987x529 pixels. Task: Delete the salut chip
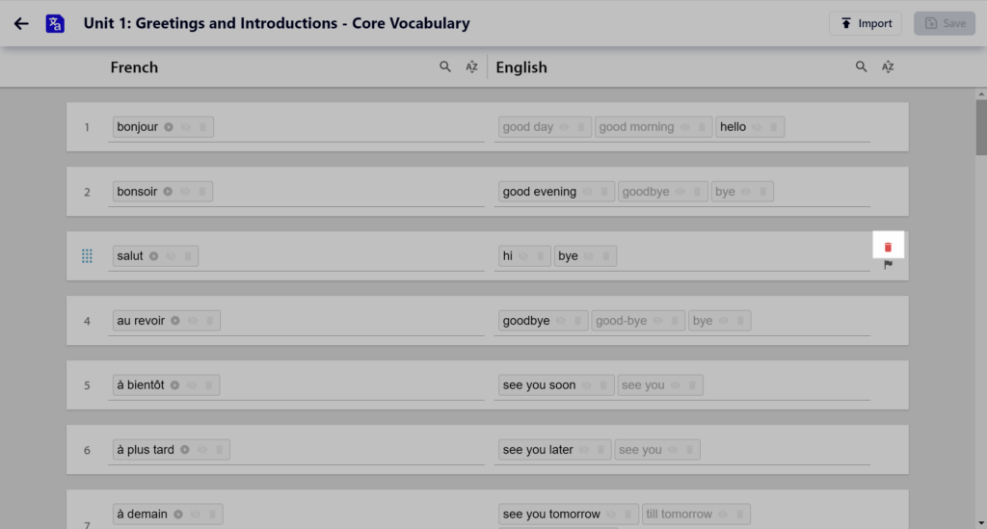(188, 256)
